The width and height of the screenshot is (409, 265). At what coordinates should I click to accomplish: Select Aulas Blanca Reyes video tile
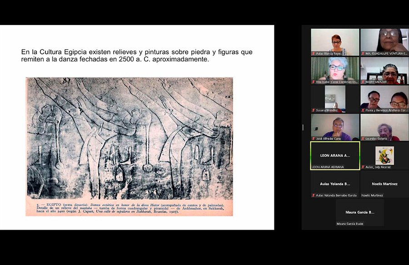tap(335, 42)
